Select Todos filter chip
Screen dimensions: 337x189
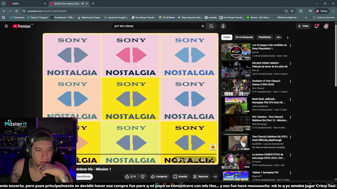coord(227,37)
